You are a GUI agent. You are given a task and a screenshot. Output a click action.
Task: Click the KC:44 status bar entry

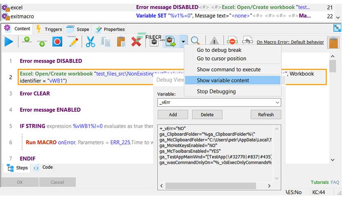point(318,192)
